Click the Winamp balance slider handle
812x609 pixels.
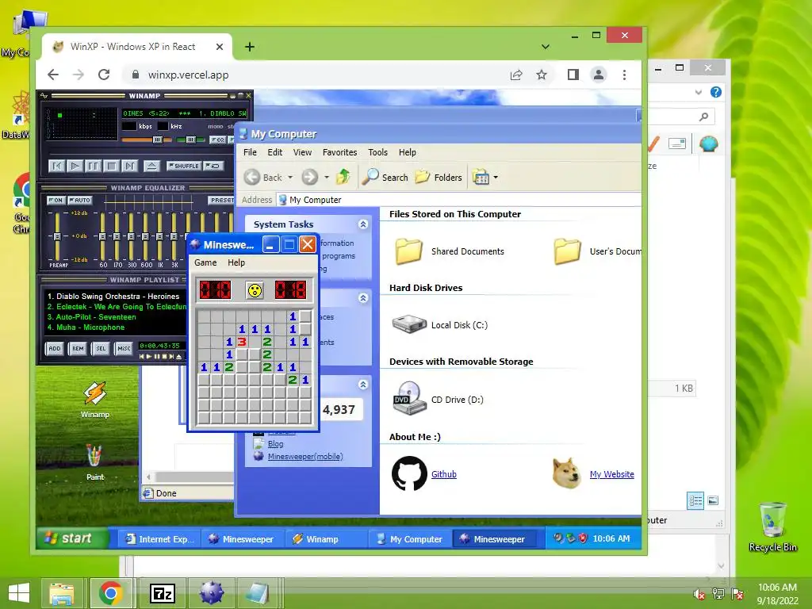(190, 140)
